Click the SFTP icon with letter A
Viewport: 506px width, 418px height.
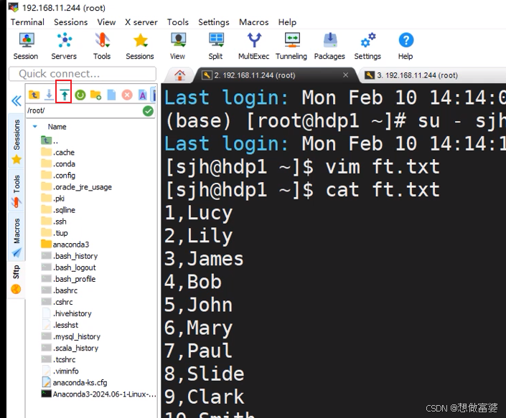click(x=143, y=95)
